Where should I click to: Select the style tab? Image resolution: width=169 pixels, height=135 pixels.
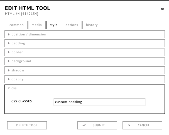point(53,25)
